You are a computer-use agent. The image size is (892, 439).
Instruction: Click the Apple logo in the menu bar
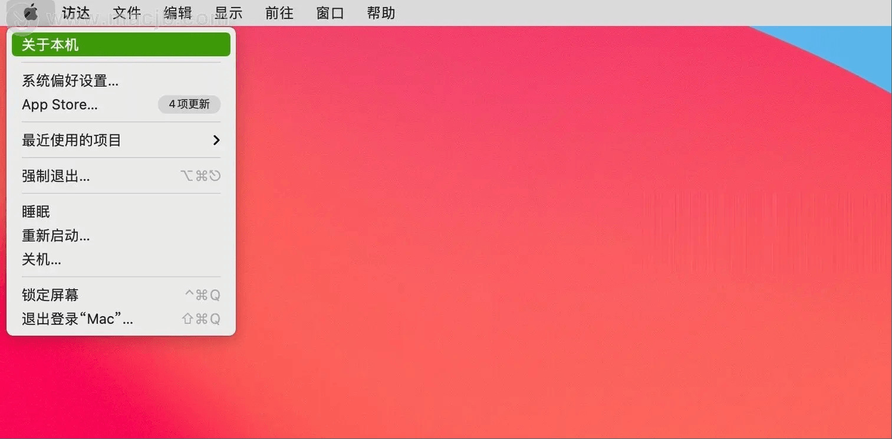(30, 12)
